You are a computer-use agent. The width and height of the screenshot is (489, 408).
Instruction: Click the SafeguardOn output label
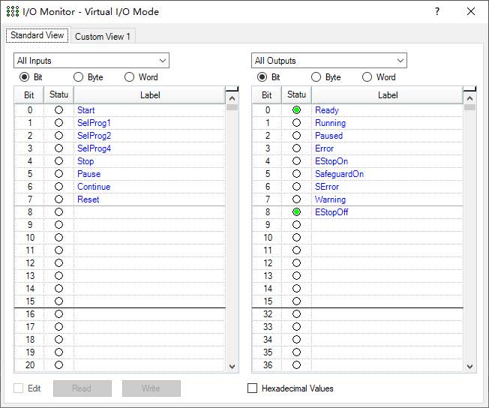click(x=339, y=174)
